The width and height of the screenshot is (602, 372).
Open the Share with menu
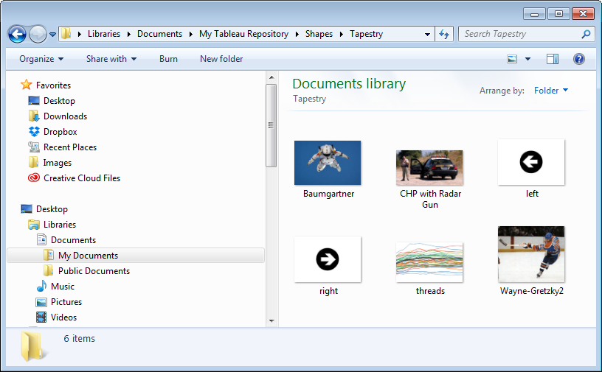pos(111,59)
